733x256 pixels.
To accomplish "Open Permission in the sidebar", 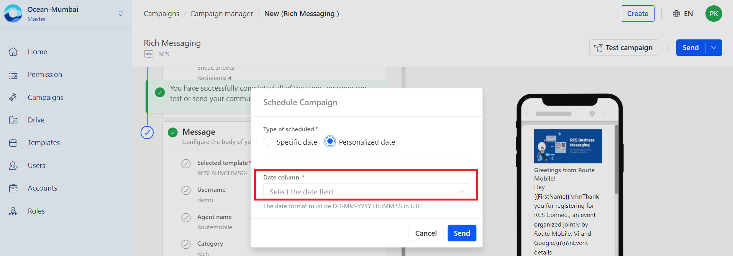I will 45,74.
